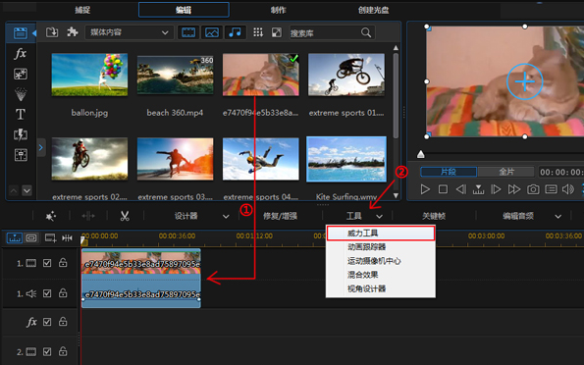Click the preview Stop button
The width and height of the screenshot is (584, 365).
[443, 189]
